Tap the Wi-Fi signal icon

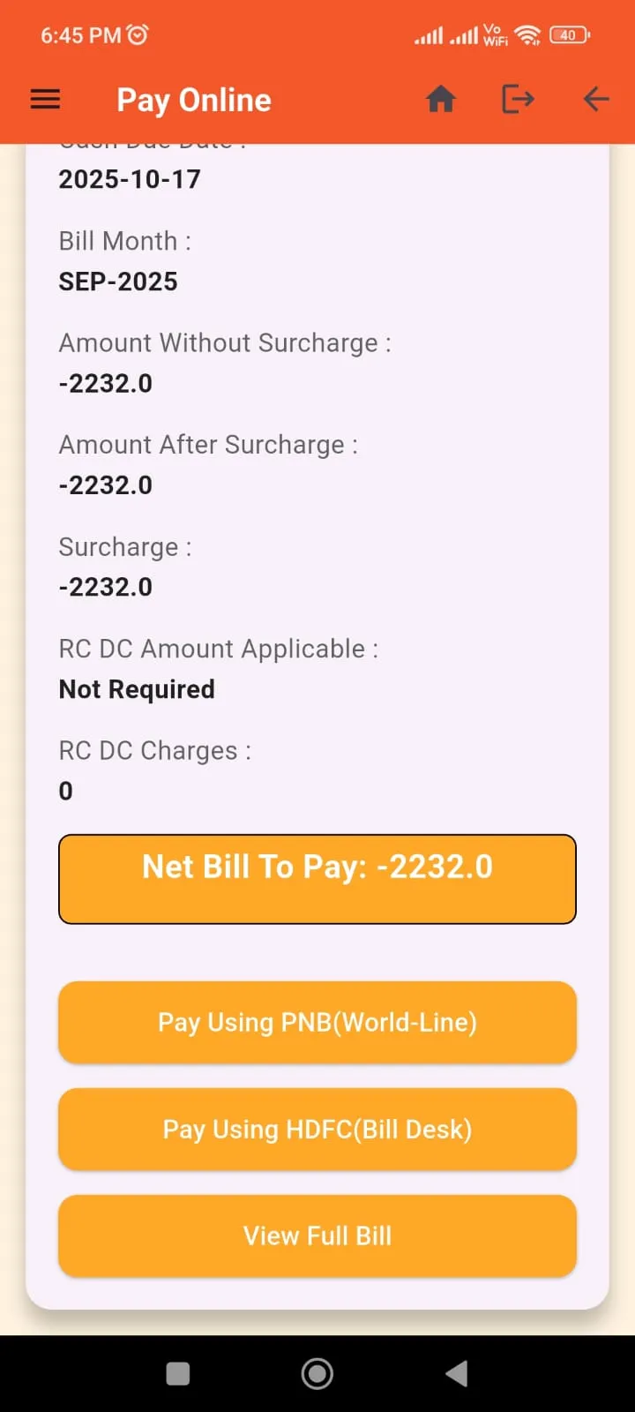click(x=527, y=35)
